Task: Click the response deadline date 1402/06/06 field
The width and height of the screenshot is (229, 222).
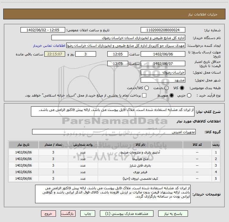Action: [x=163, y=54]
